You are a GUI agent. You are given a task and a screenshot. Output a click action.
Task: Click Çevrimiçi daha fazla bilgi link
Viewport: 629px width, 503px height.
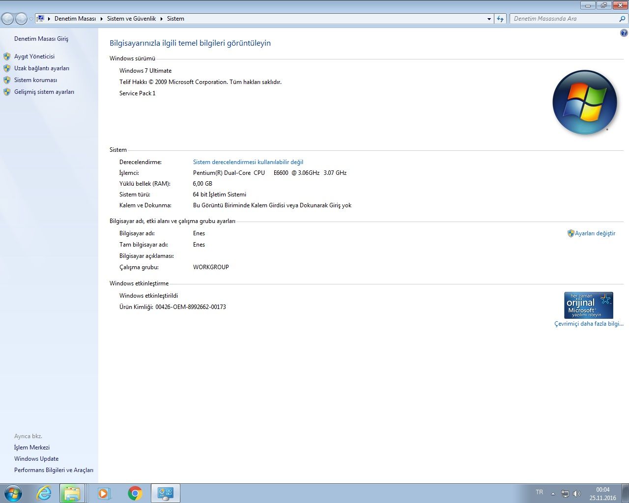(589, 324)
